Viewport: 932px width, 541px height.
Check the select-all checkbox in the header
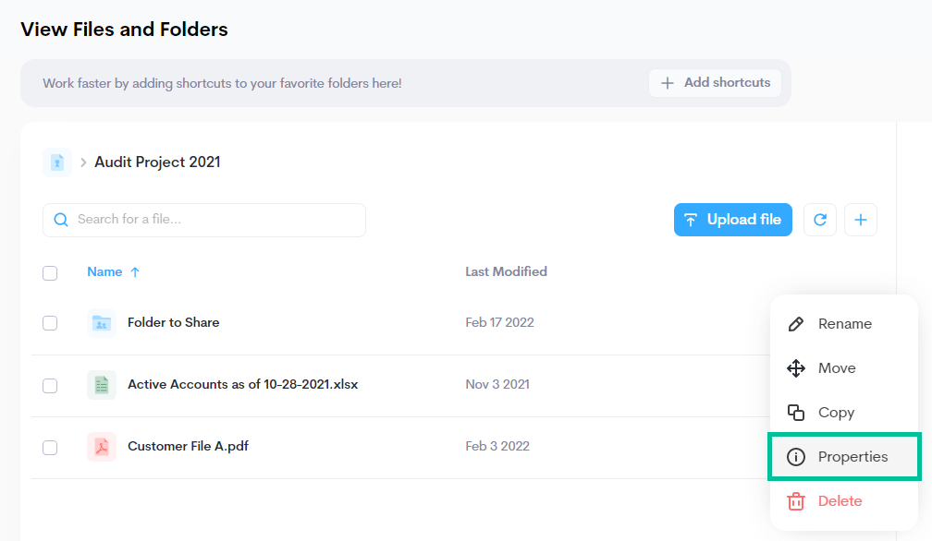click(50, 272)
